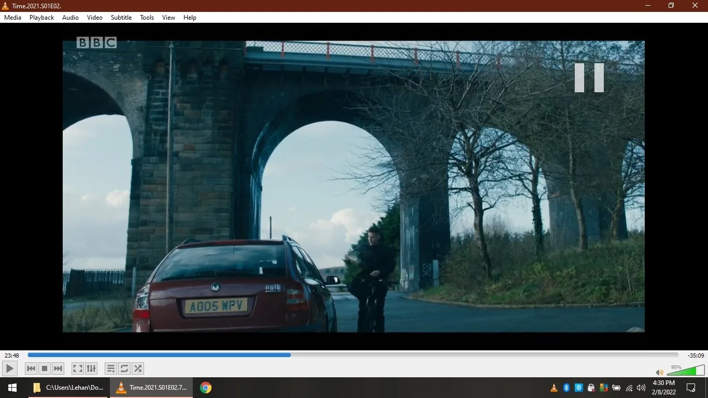Launch Google Chrome from the taskbar
Screen dimensions: 708x398
tap(206, 388)
